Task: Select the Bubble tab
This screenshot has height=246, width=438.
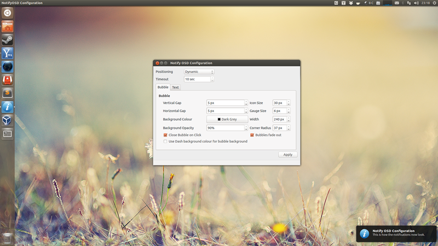Action: point(163,87)
